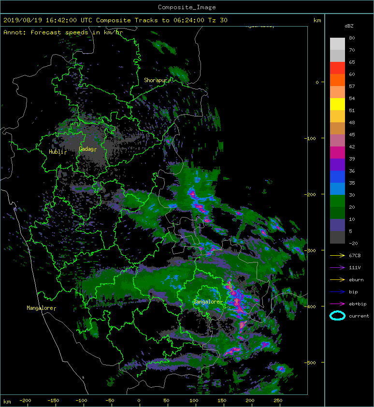
Task: Pick the 60 dBZ orange swatch
Action: 337,80
